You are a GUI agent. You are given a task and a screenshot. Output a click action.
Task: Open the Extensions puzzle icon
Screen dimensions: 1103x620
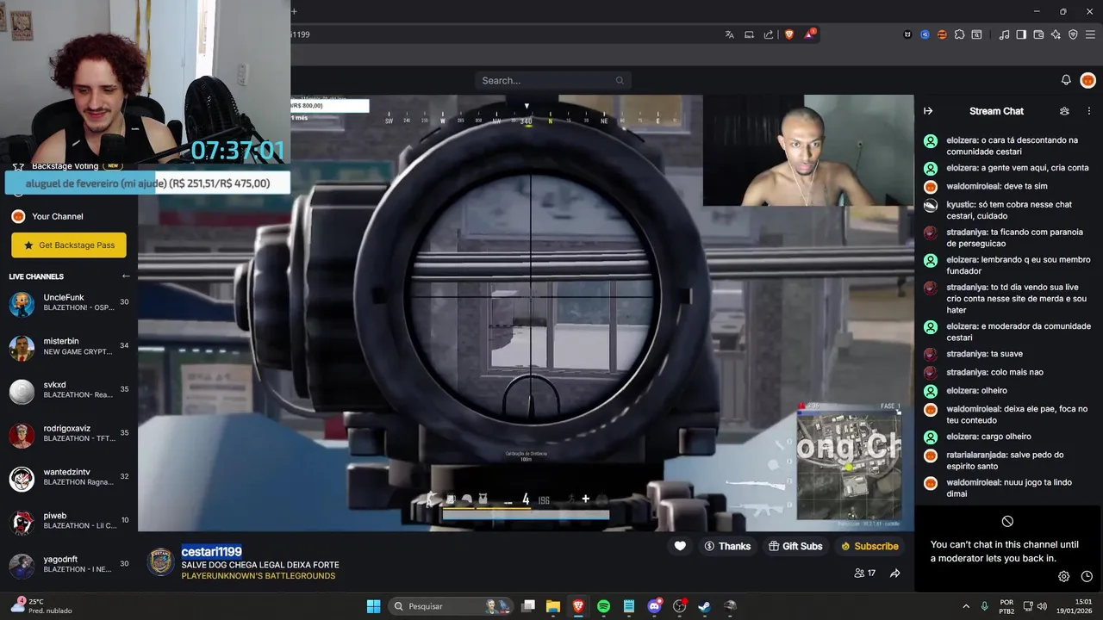pos(959,34)
